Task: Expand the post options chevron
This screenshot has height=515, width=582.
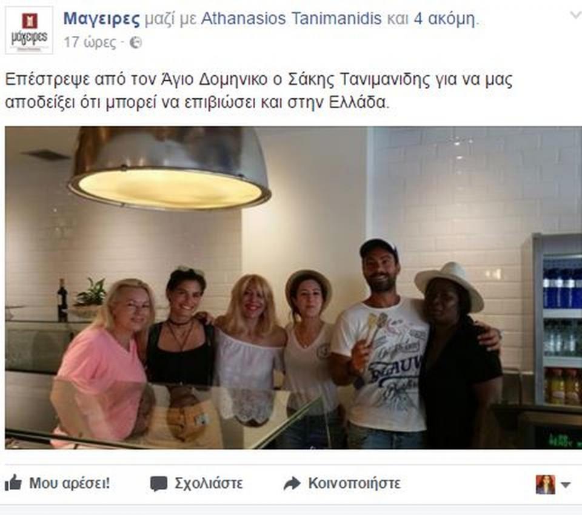Action: coord(576,16)
